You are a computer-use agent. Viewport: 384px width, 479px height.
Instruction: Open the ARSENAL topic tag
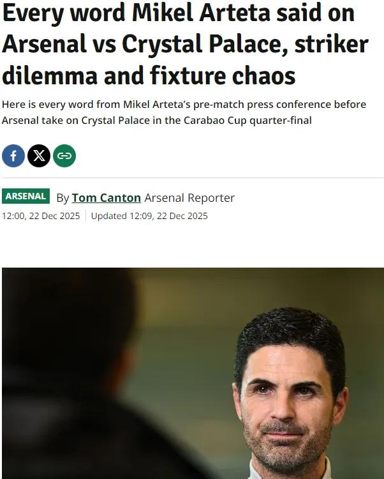[26, 197]
